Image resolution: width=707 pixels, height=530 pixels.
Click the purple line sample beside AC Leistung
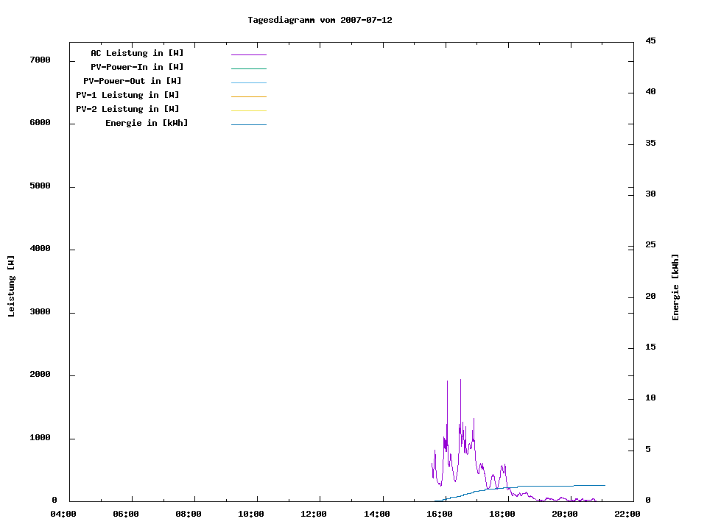coord(248,54)
